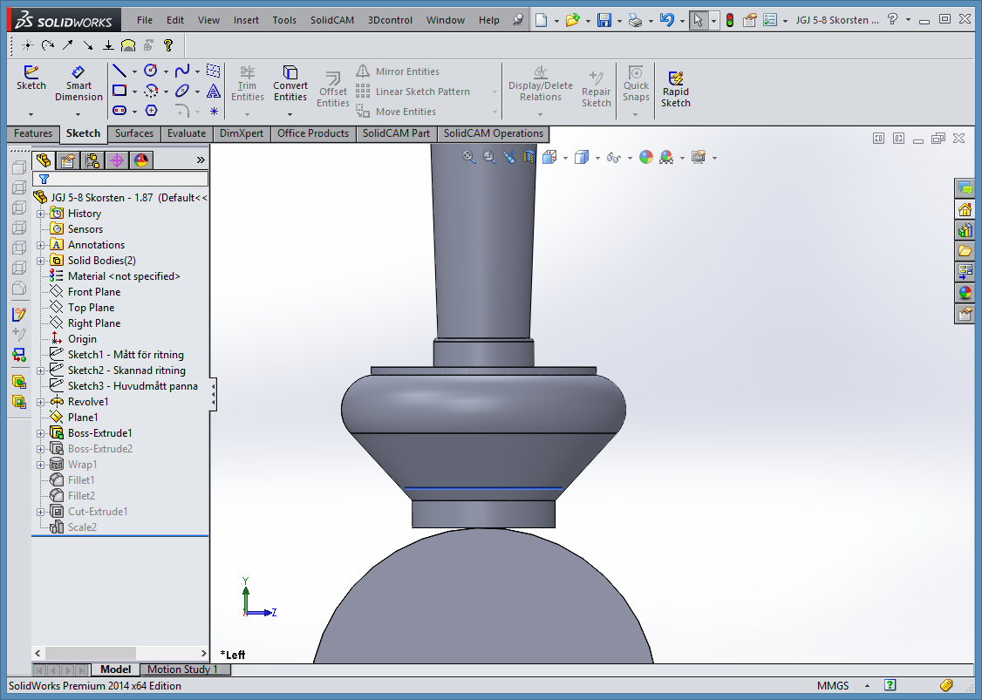
Task: Click Zoom to Fit in viewport toolbar
Action: (468, 157)
